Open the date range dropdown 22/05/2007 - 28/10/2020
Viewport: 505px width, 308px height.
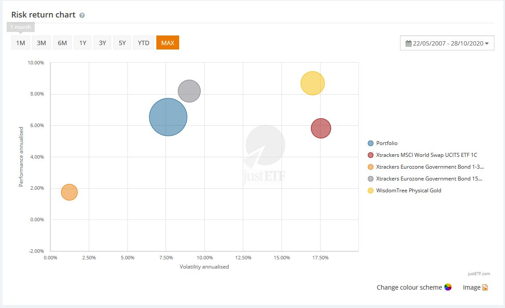(x=447, y=43)
